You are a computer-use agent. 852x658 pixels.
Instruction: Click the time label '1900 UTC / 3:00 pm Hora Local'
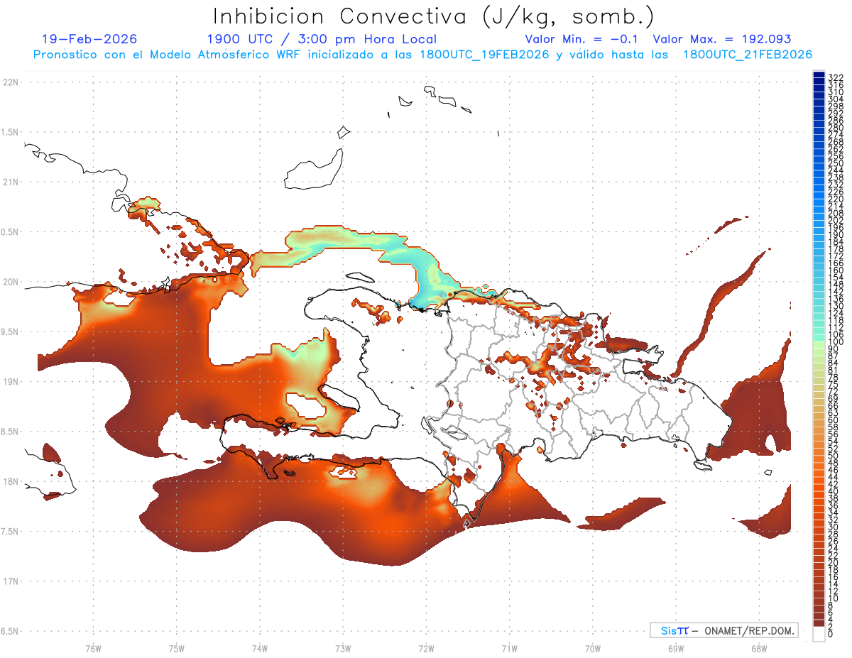(321, 39)
